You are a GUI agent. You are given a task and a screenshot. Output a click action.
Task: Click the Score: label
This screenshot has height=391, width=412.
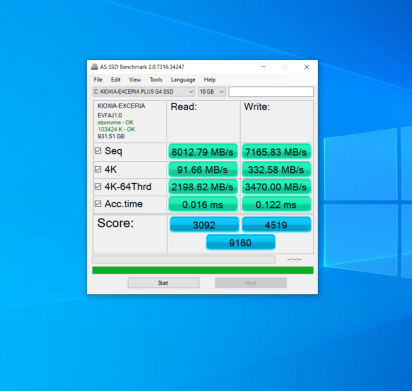116,223
